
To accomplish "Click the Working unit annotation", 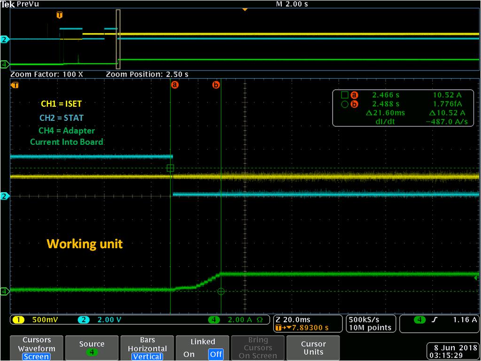I will click(85, 244).
